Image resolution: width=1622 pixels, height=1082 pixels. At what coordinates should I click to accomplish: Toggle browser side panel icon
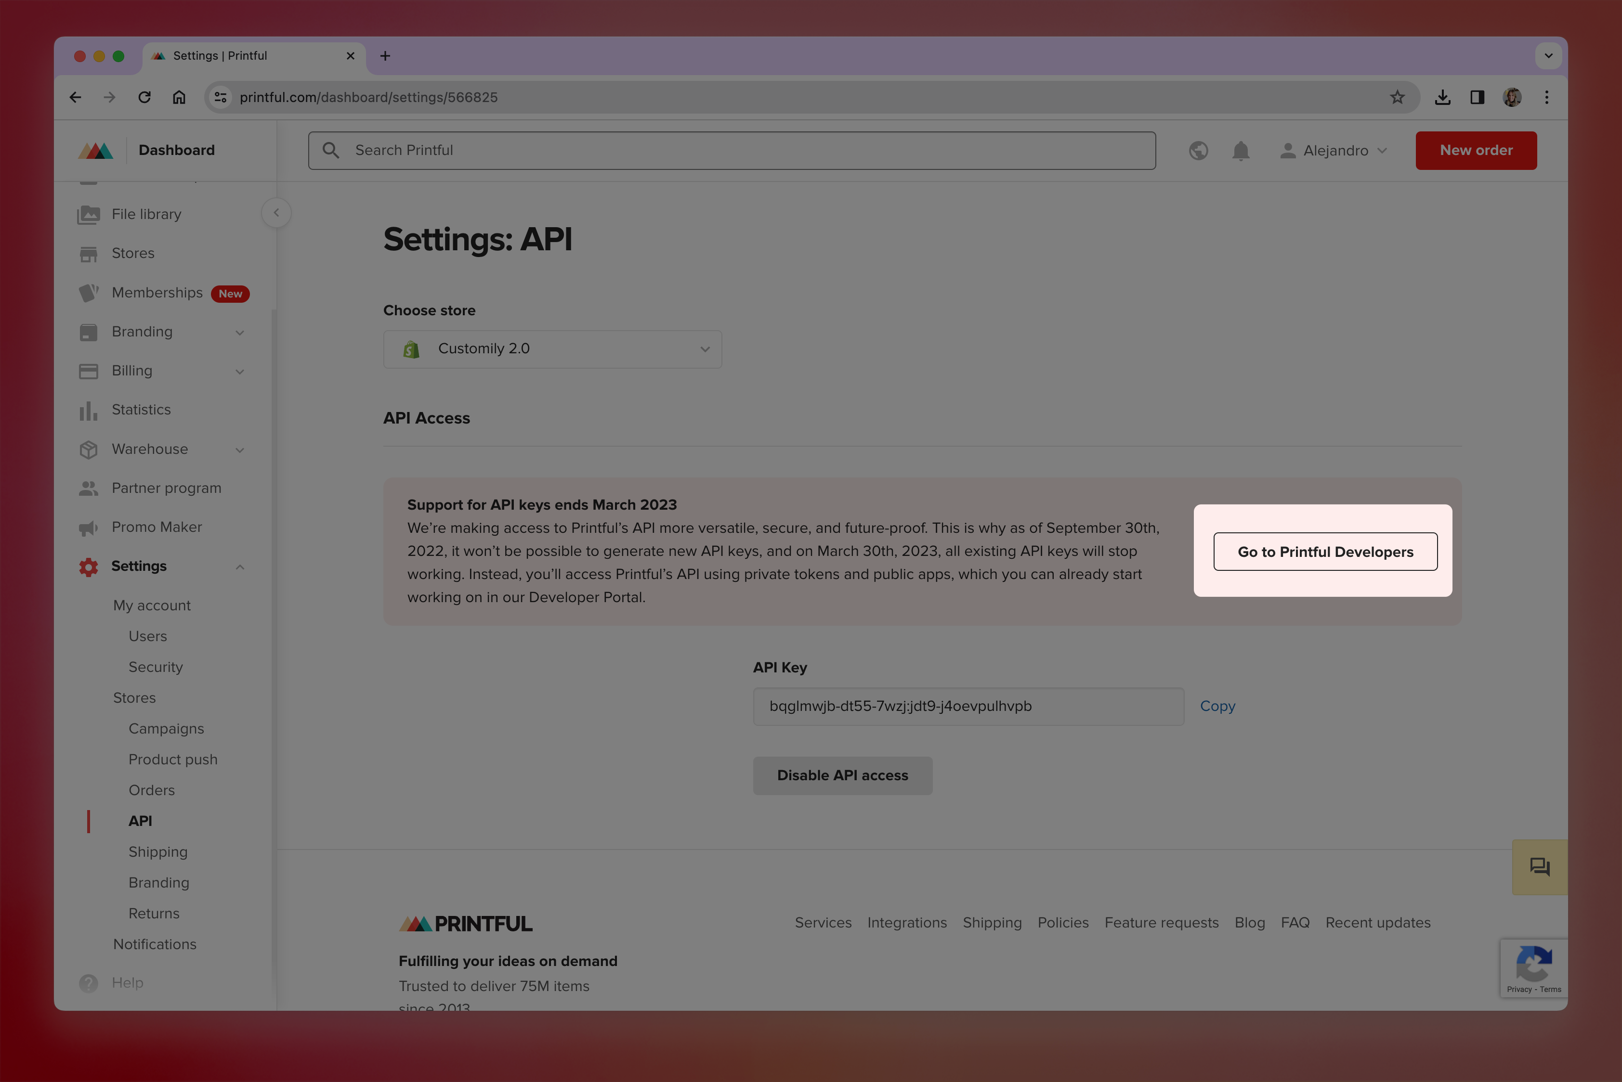pyautogui.click(x=1477, y=97)
